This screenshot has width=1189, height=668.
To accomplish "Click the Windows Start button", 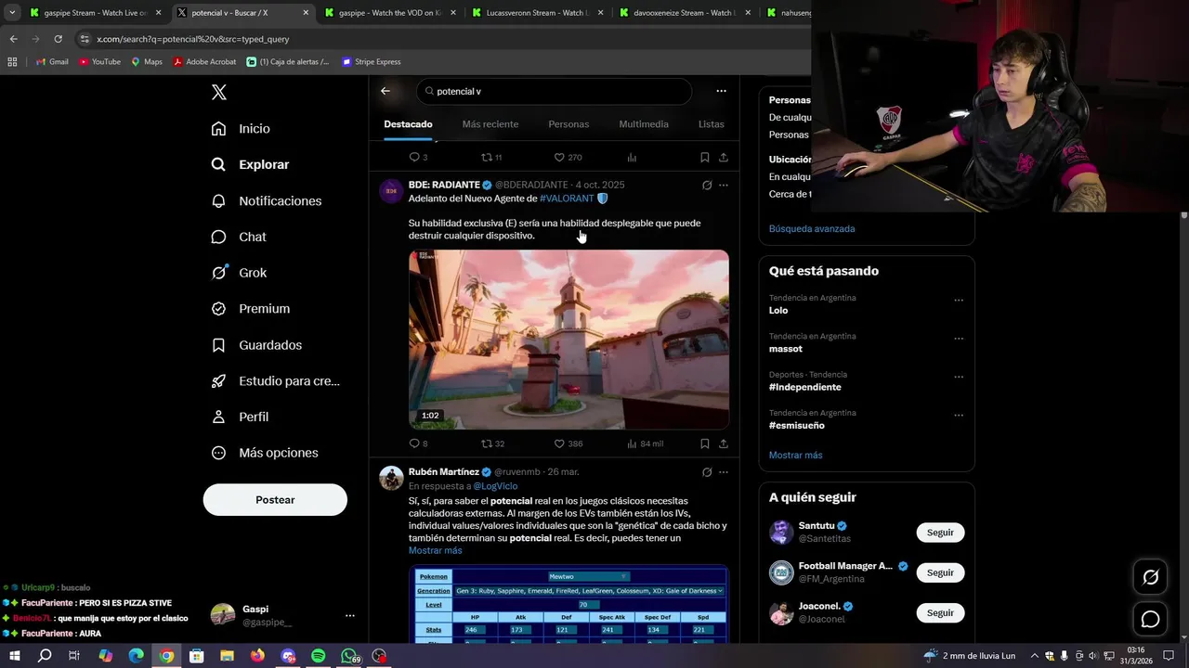I will coord(14,656).
